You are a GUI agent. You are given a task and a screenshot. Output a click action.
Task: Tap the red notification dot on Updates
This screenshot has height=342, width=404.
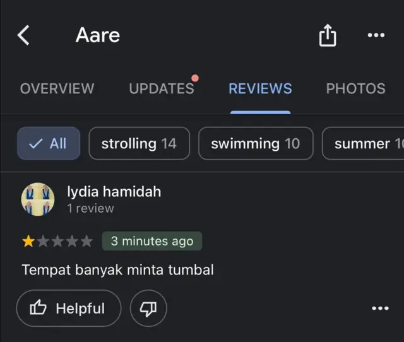pyautogui.click(x=195, y=78)
